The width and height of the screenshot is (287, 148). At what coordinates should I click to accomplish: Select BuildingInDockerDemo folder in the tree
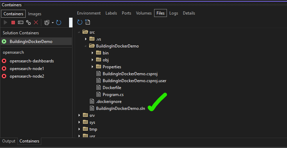coord(117,46)
